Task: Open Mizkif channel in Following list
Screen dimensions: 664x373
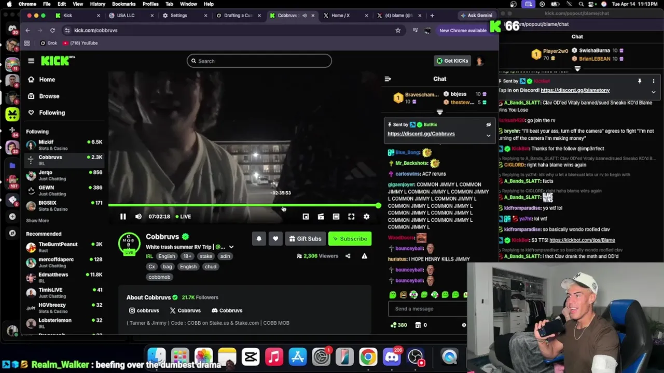Action: click(x=65, y=145)
